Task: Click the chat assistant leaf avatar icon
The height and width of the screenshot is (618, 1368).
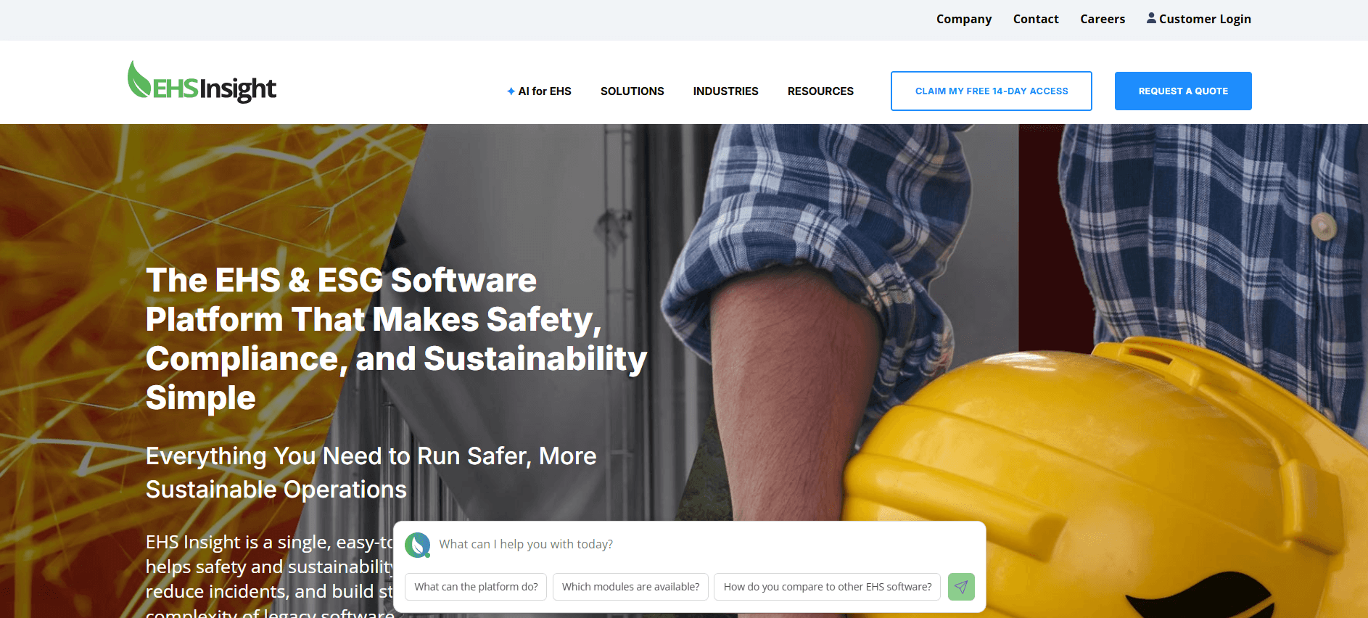Action: pyautogui.click(x=418, y=545)
